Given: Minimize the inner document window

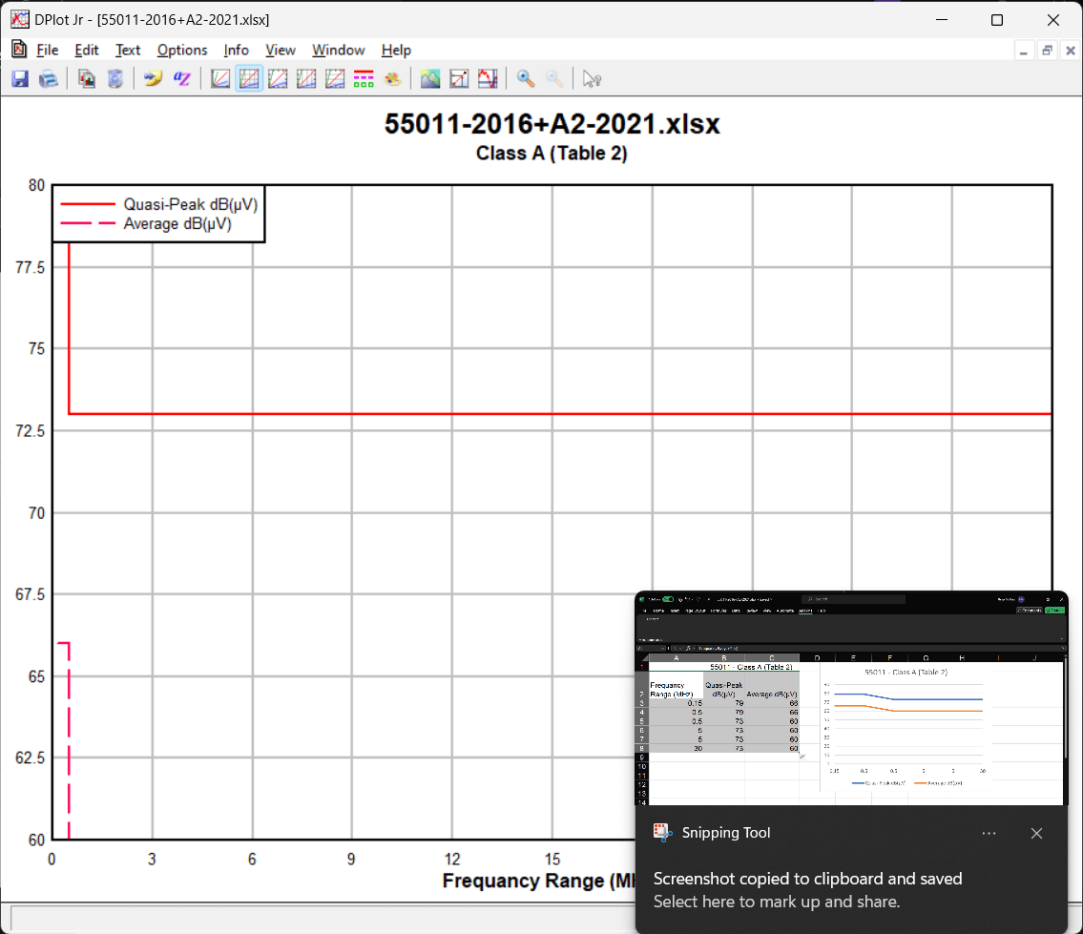Looking at the screenshot, I should 1024,51.
